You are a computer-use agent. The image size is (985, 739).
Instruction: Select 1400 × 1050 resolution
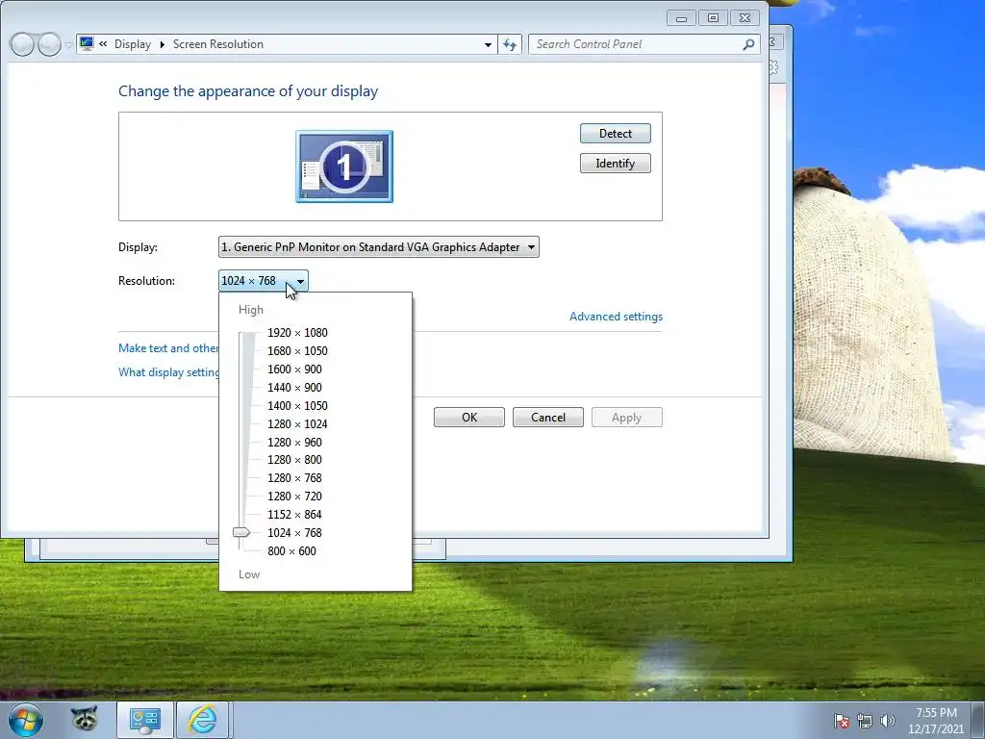click(x=297, y=405)
